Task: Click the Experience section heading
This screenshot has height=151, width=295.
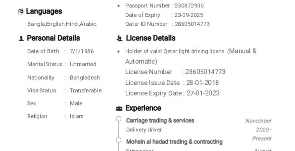Action: (x=143, y=108)
